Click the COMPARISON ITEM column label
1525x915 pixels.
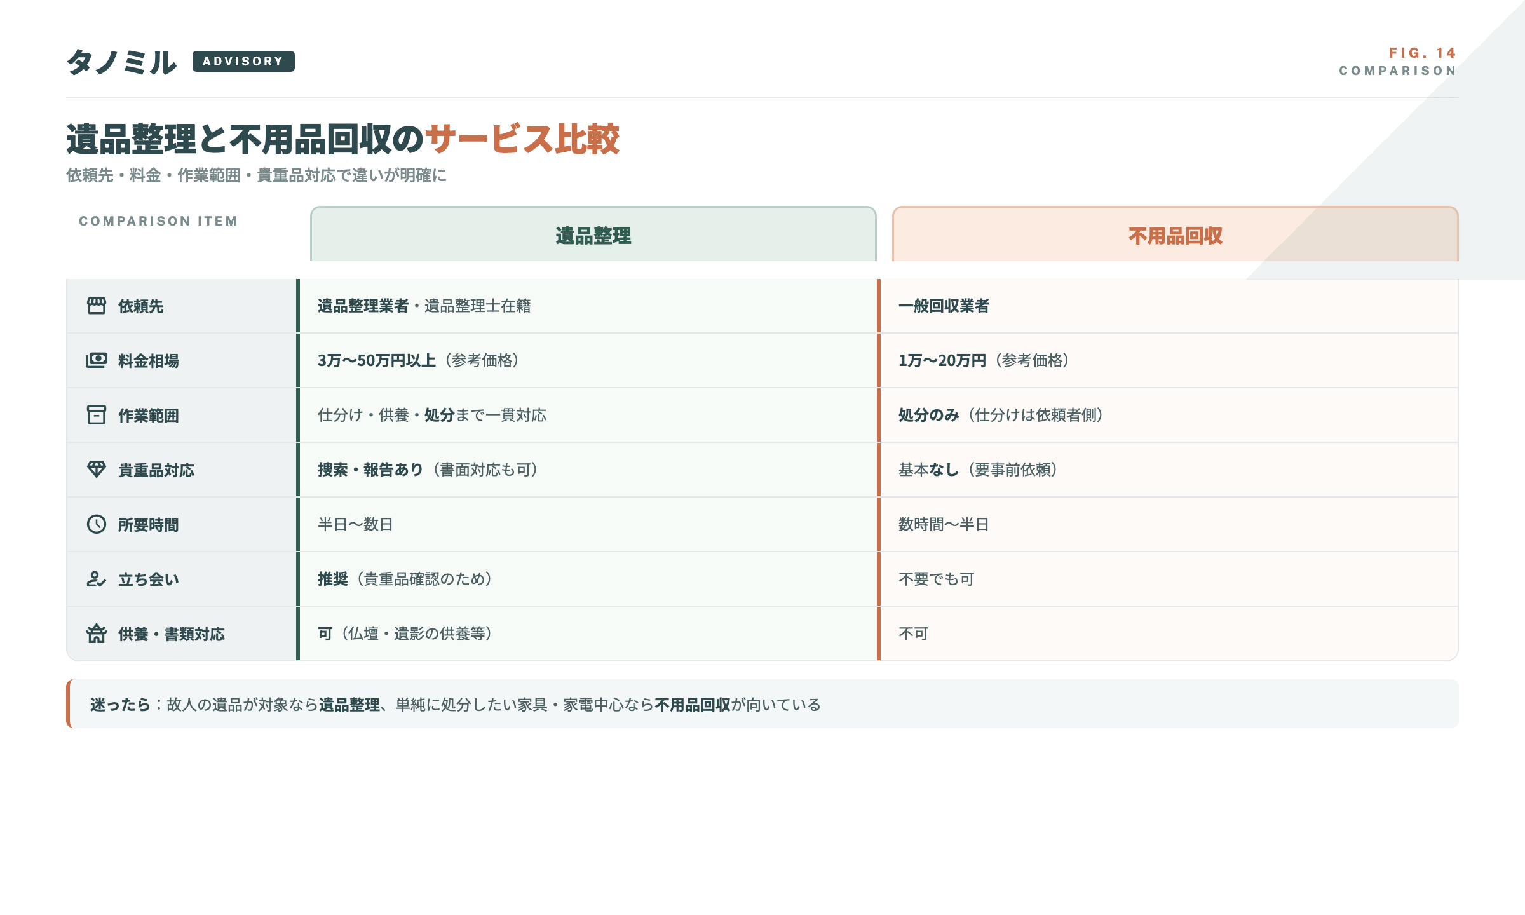click(x=158, y=221)
